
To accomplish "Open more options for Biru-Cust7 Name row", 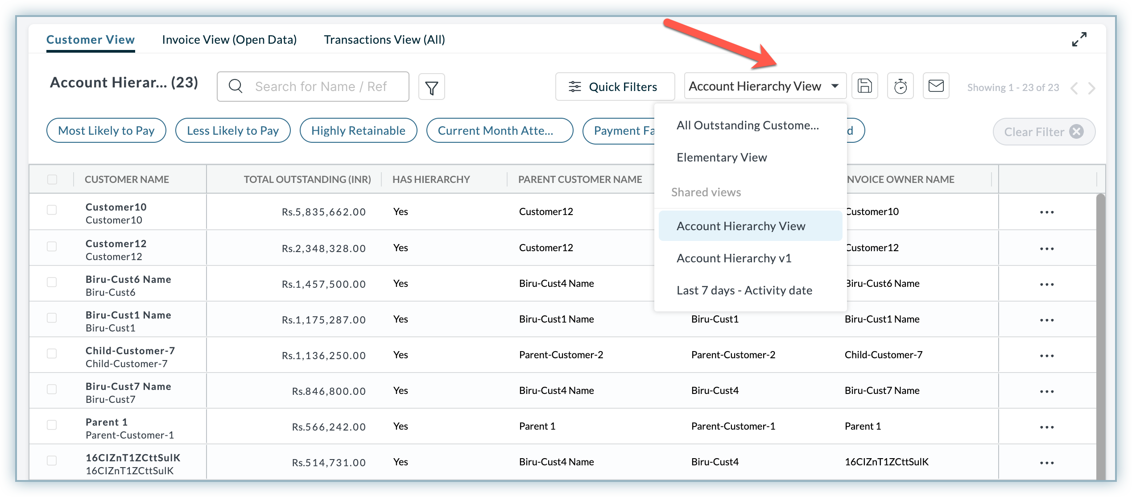I will [1047, 391].
